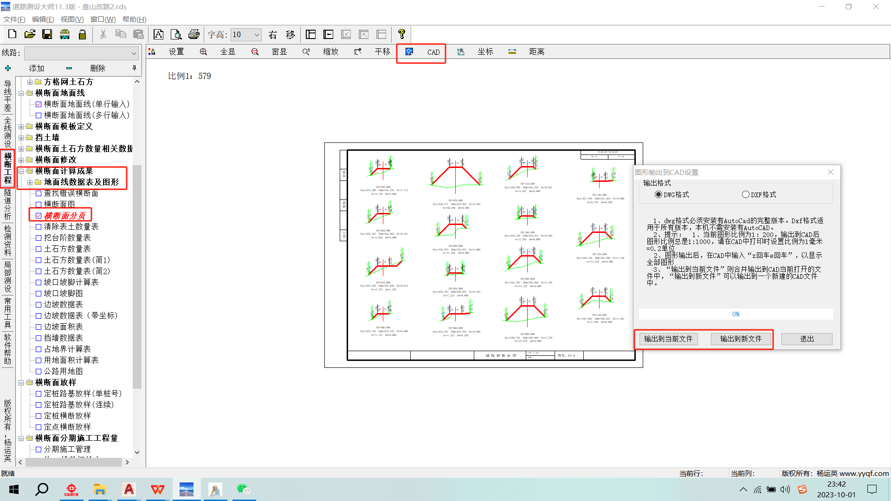This screenshot has height=501, width=891.
Task: Click the CAD export icon
Action: click(409, 51)
